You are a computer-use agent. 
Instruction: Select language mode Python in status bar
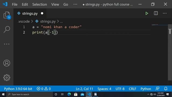click(146, 89)
